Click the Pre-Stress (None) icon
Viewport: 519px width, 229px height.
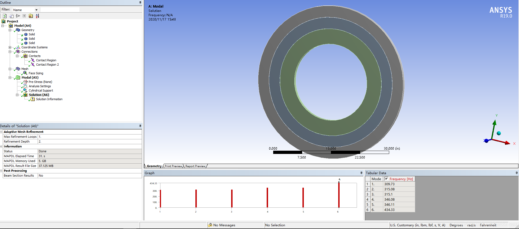(x=25, y=82)
